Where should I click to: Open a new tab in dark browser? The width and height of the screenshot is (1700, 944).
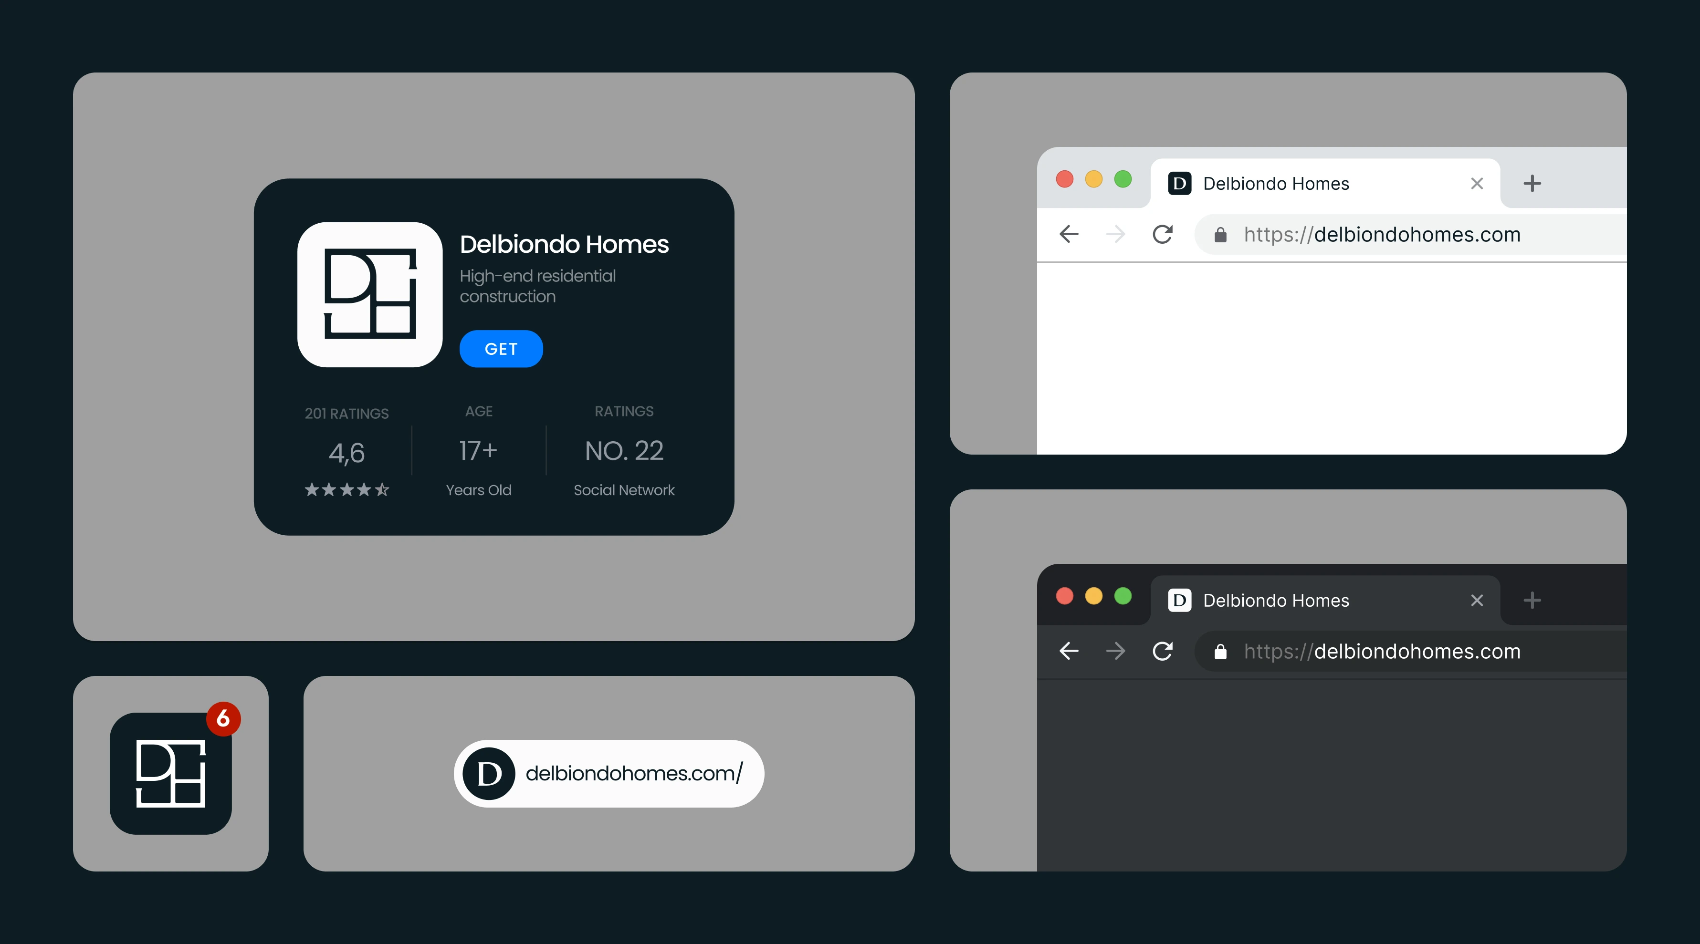(x=1532, y=600)
